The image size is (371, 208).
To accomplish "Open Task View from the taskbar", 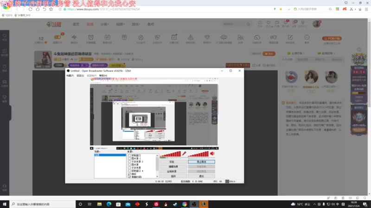I will click(x=90, y=204).
